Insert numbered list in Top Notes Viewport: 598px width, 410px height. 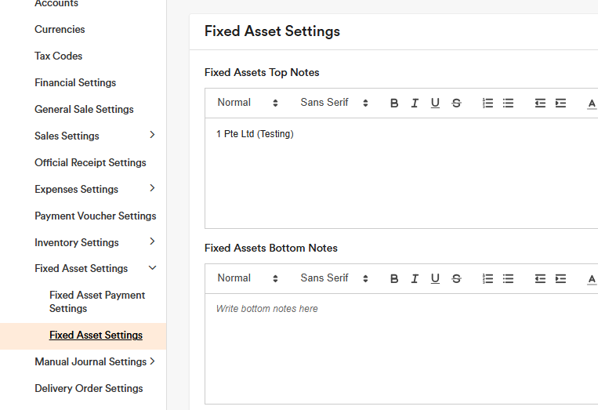(x=487, y=103)
